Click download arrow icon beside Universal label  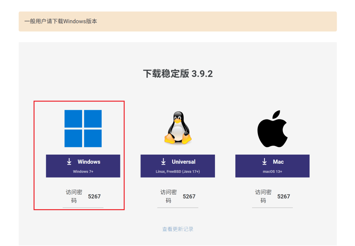(163, 162)
